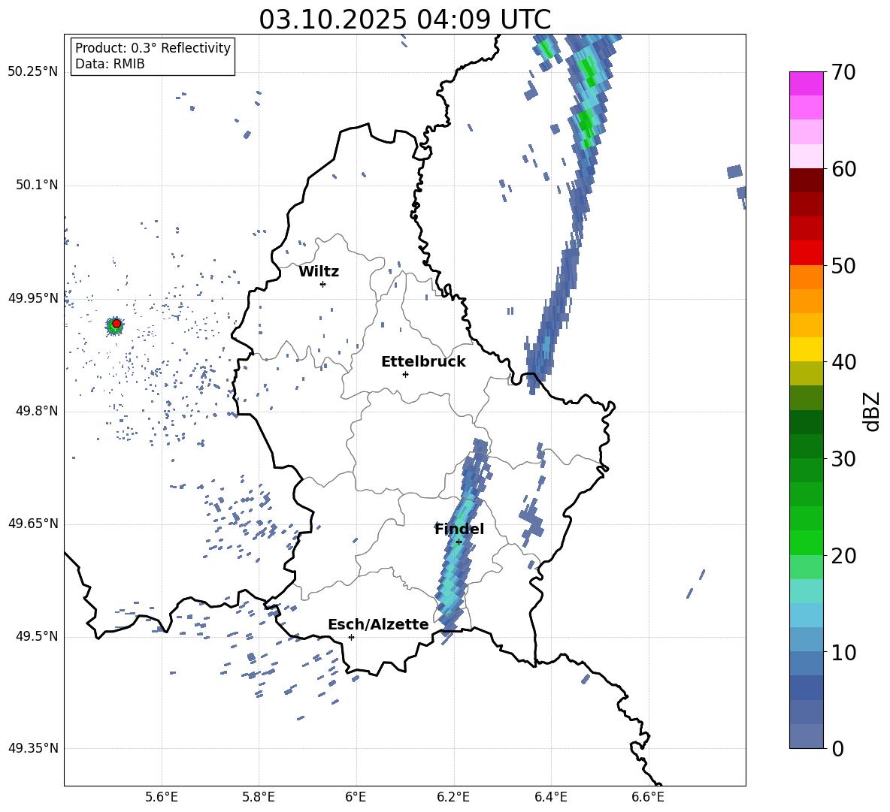Click the Esch/Alzette station cross marker
Screen dimensions: 890x812
pyautogui.click(x=351, y=637)
